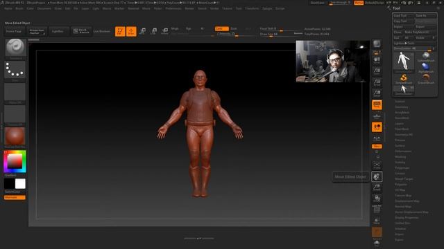The height and width of the screenshot is (249, 444).
Task: Open the red material sphere selector
Action: [x=15, y=136]
